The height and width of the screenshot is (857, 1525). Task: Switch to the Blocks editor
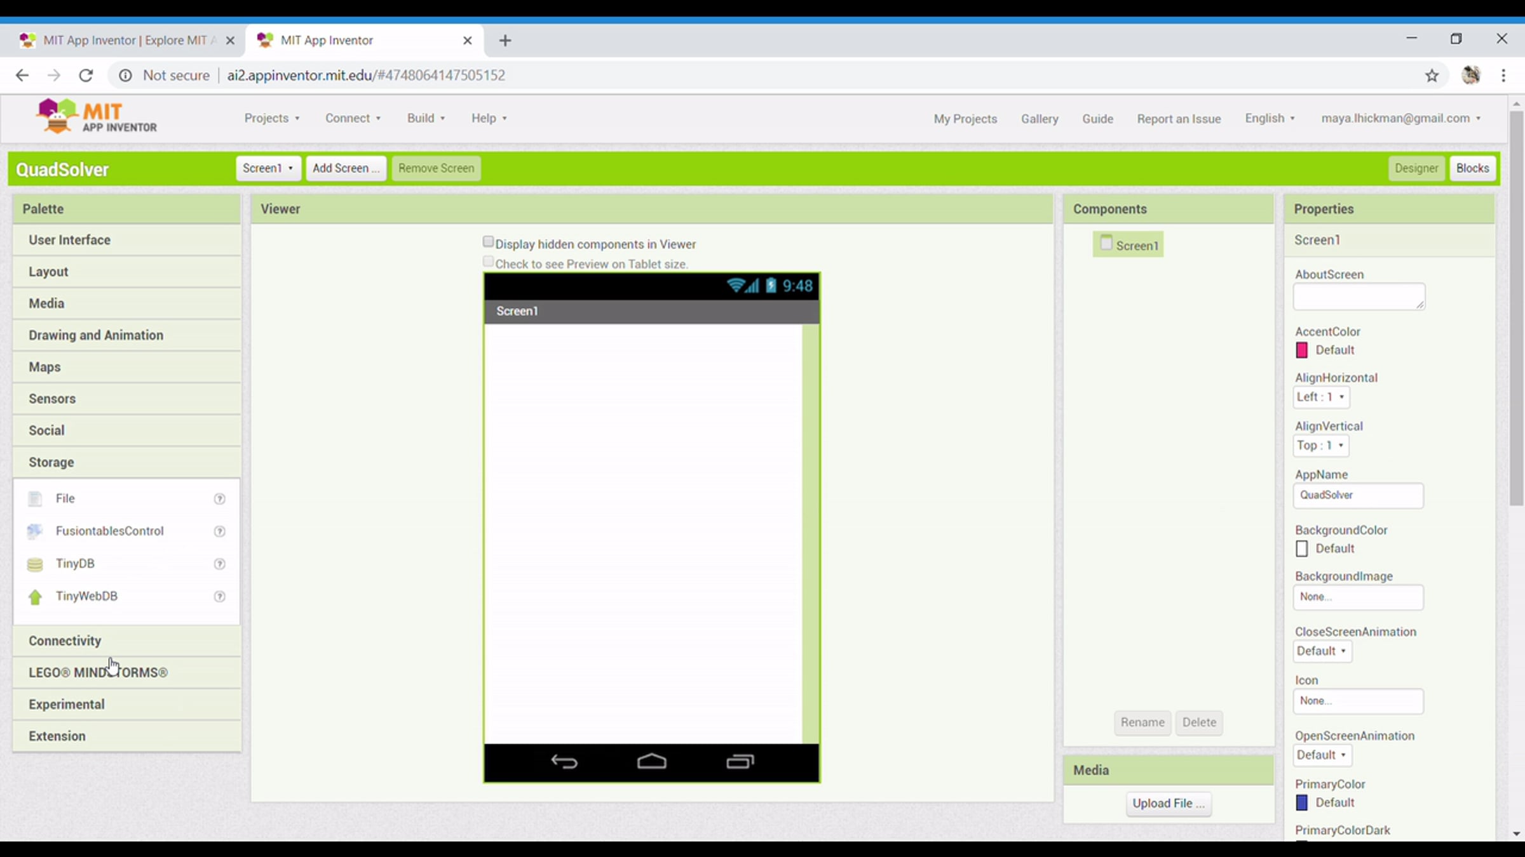[1472, 168]
